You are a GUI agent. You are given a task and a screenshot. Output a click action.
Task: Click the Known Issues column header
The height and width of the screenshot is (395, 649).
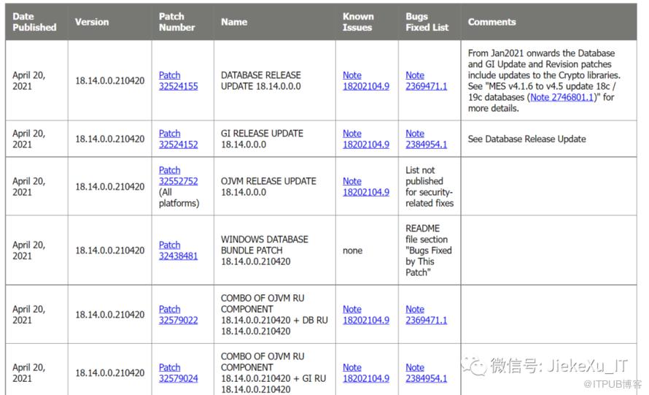(367, 22)
